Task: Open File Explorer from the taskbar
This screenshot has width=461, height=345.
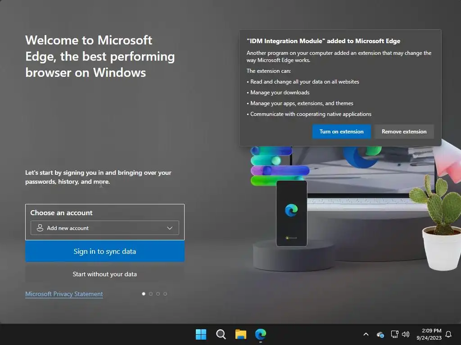Action: tap(241, 334)
